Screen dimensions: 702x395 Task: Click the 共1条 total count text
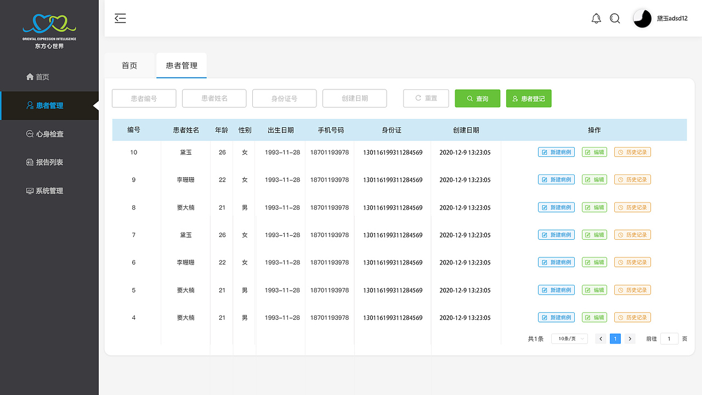pyautogui.click(x=536, y=338)
